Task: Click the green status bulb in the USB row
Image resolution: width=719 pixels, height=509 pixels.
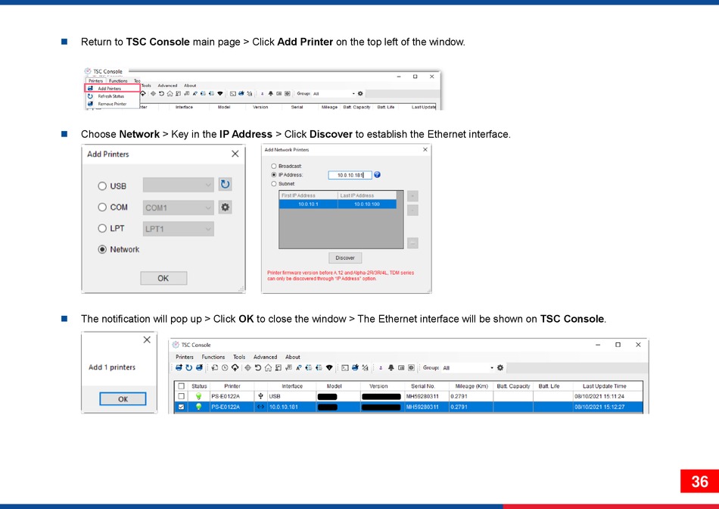Action: click(198, 396)
